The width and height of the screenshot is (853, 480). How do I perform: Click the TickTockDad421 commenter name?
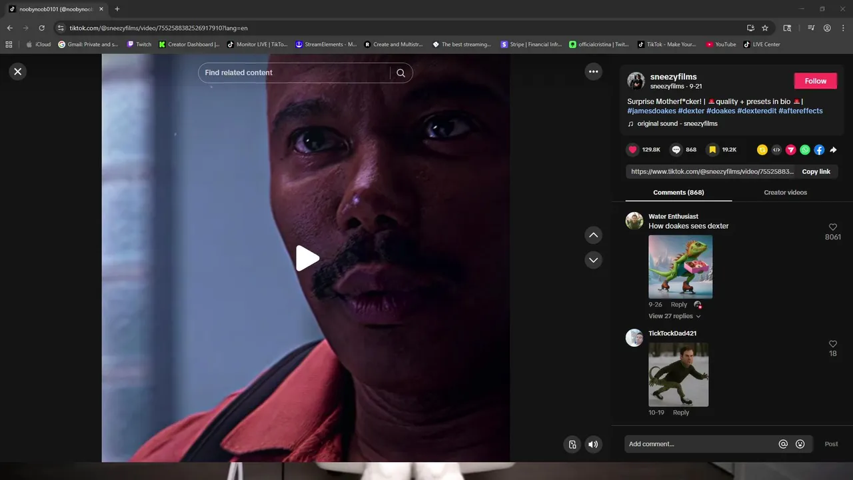point(672,333)
